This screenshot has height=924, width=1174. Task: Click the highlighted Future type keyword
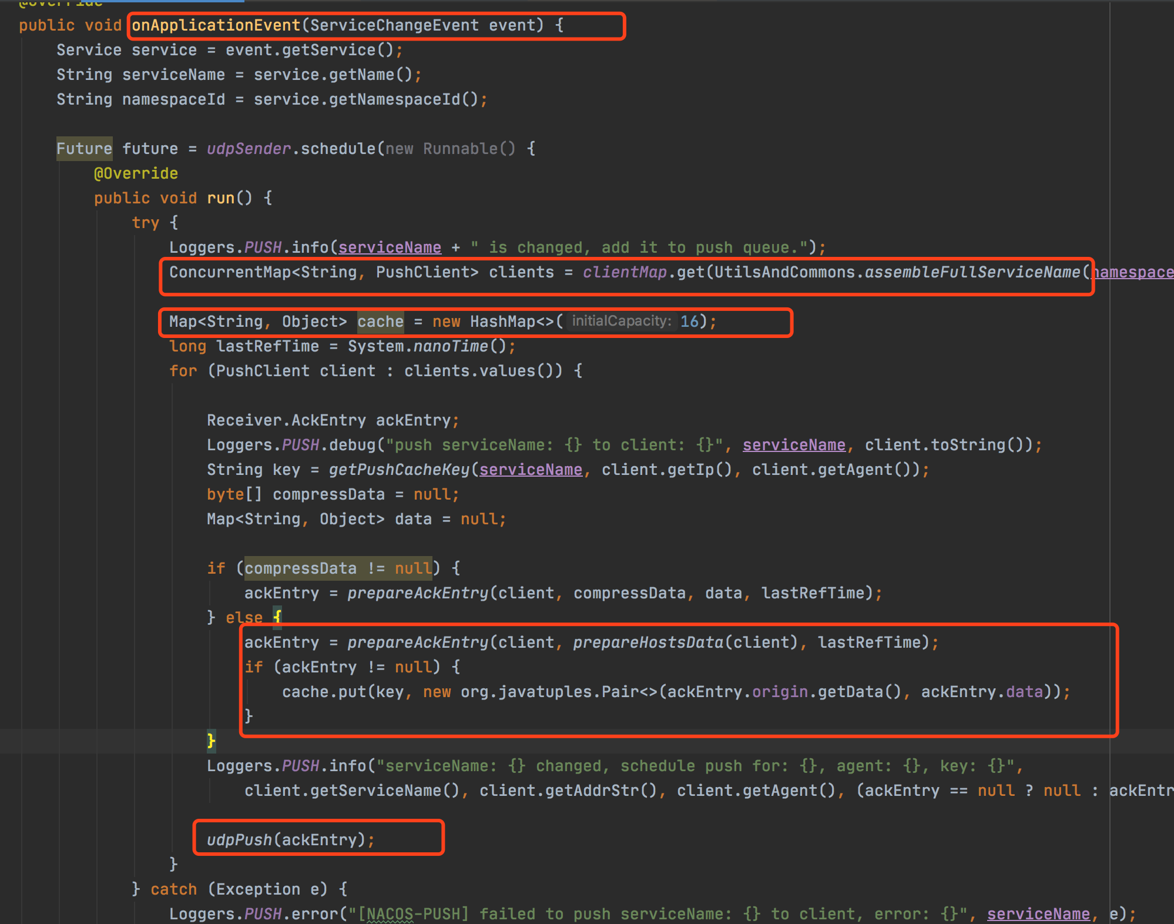(x=84, y=149)
